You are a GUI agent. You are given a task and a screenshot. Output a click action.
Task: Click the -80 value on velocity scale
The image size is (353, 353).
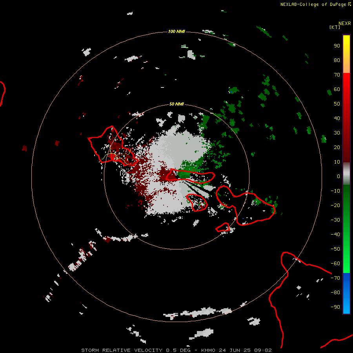coord(335,293)
